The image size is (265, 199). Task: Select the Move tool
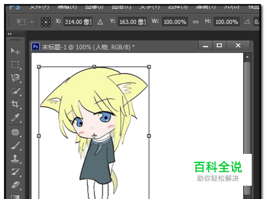pos(15,51)
